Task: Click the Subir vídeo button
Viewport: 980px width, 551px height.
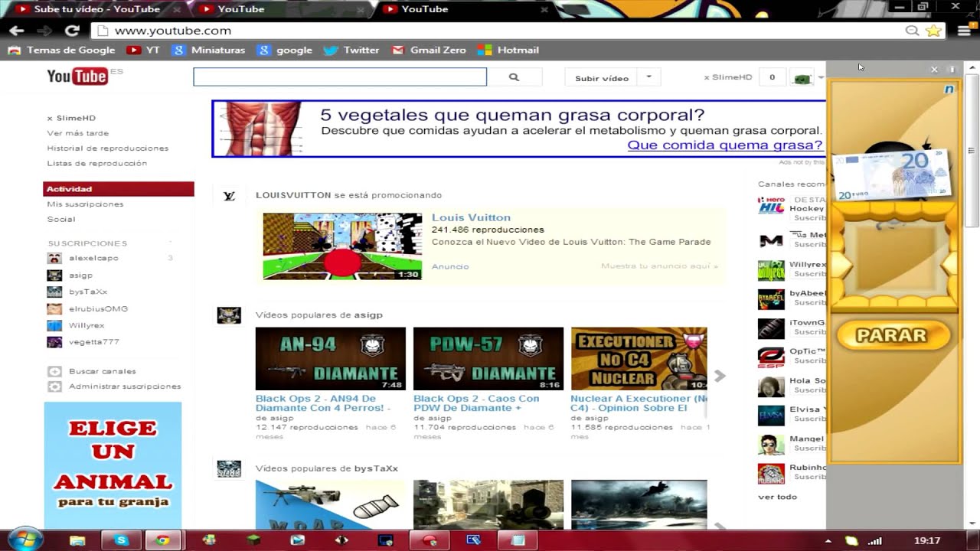Action: [602, 77]
